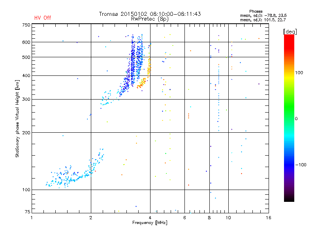Select the 'Tromsø 20150102 08:10:00-08:11:43' title
Image resolution: width=316 pixels, height=237 pixels.
(150, 14)
